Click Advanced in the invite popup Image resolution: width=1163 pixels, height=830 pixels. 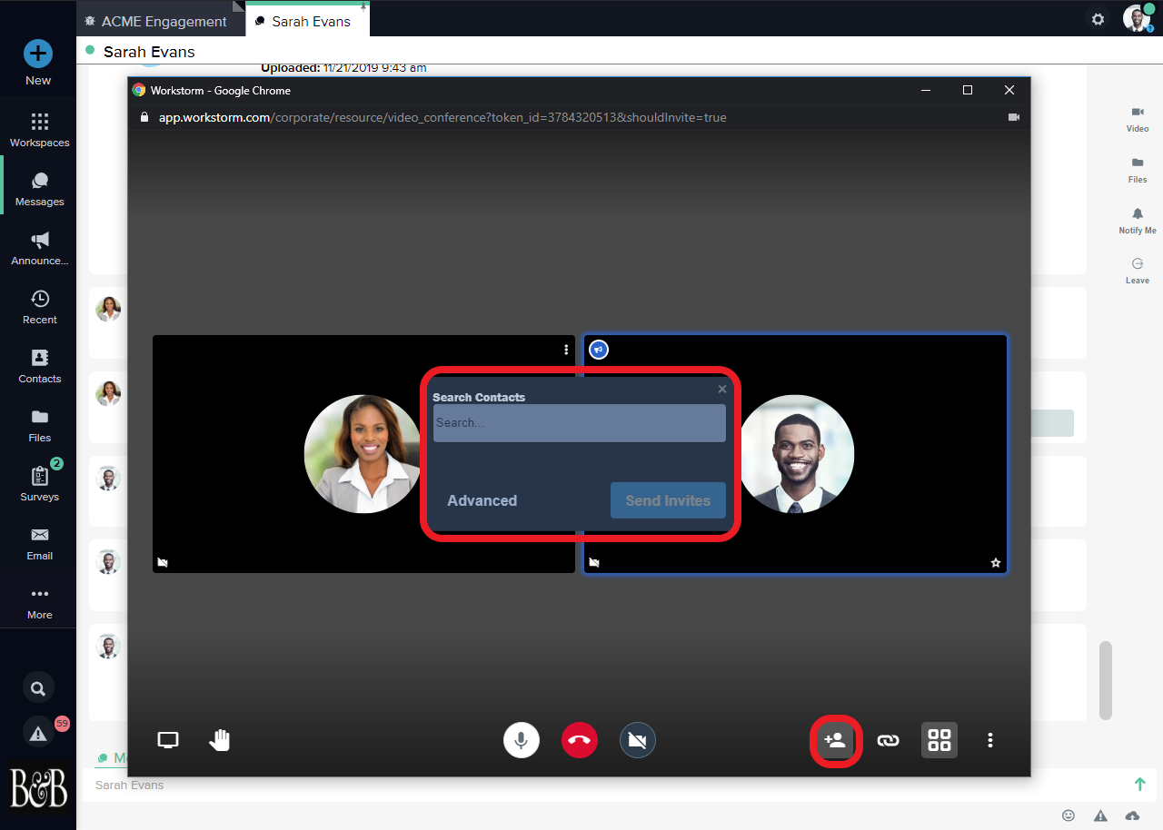tap(482, 500)
